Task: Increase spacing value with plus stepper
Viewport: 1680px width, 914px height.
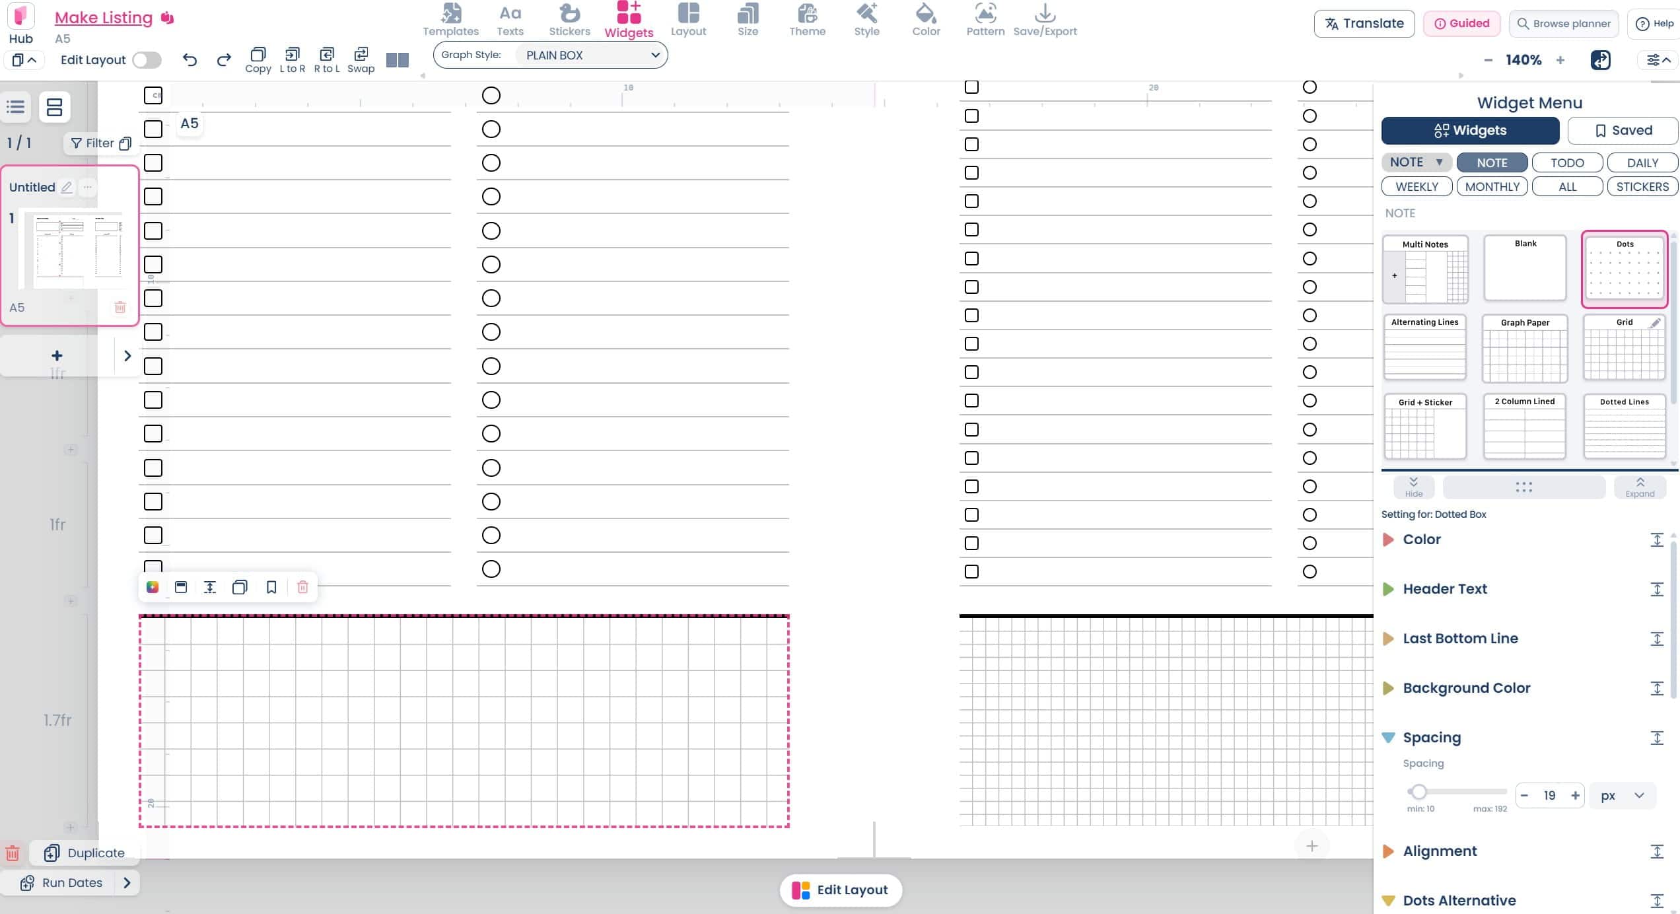Action: click(1575, 796)
